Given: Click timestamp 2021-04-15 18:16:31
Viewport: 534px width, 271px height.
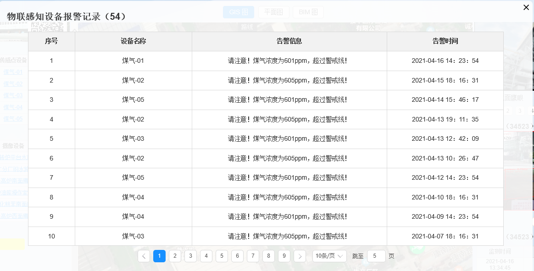Looking at the screenshot, I should point(445,80).
